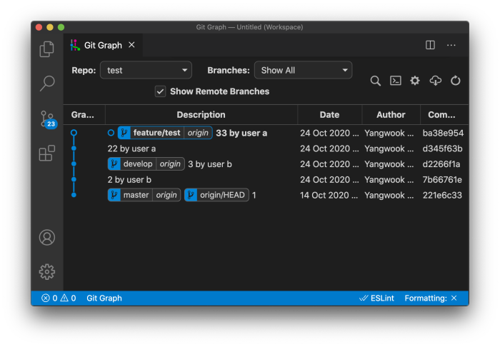
Task: Click the Find magnifier icon in Git Graph toolbar
Action: click(x=375, y=81)
